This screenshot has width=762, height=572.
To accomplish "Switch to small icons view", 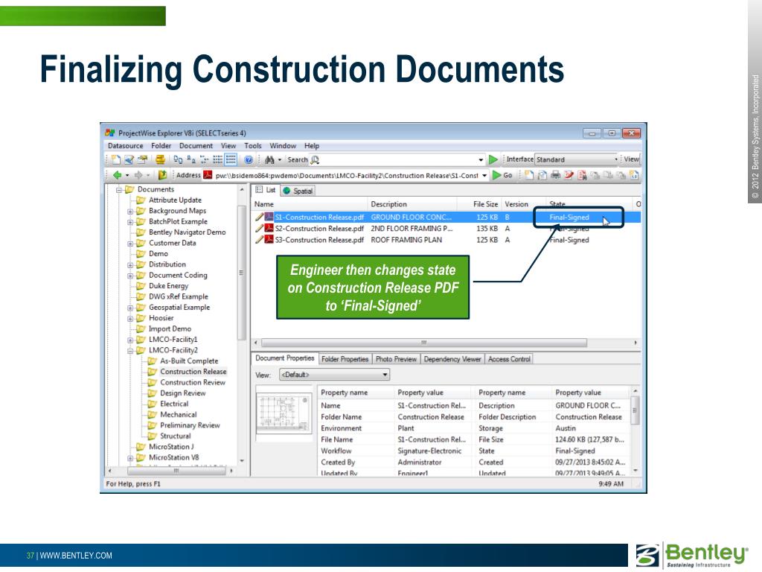I will click(191, 159).
